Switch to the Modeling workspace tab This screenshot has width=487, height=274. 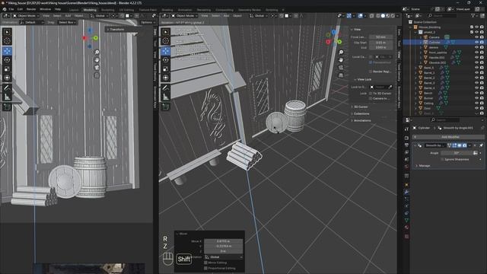pos(90,10)
